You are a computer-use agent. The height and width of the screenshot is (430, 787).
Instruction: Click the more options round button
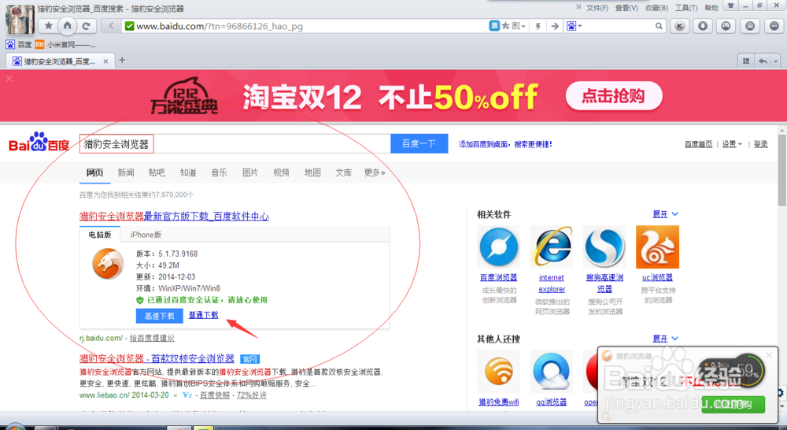point(774,26)
